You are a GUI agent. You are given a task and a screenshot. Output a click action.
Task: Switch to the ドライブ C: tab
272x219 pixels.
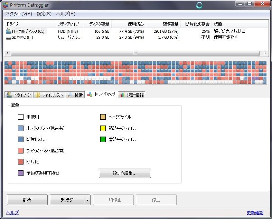19,95
